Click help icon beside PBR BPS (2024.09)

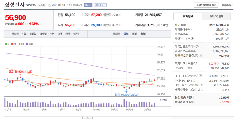[x=201, y=85]
